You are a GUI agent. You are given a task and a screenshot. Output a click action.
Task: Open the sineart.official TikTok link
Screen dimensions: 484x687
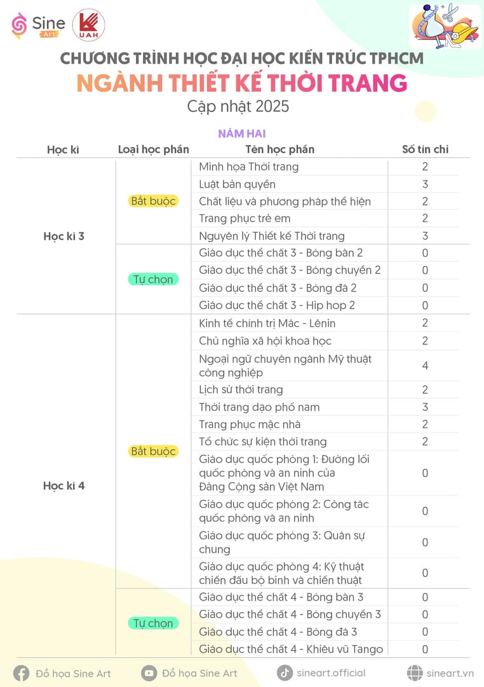[331, 673]
